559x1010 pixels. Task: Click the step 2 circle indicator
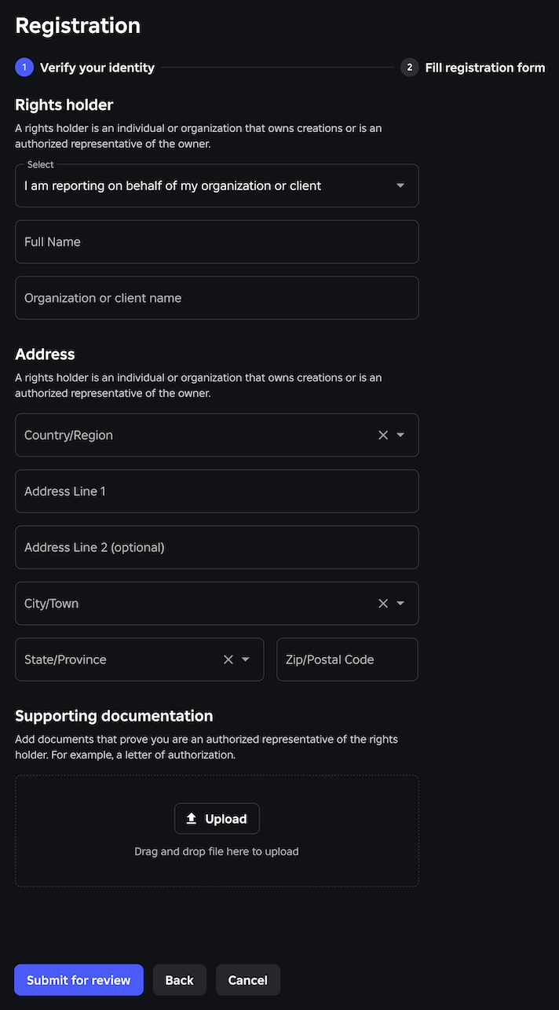(409, 67)
